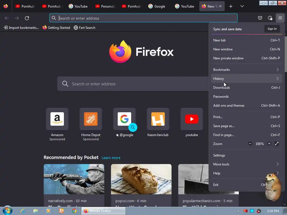The image size is (287, 215).
Task: Click the Firefox View icon in tab strip
Action: coord(6,6)
